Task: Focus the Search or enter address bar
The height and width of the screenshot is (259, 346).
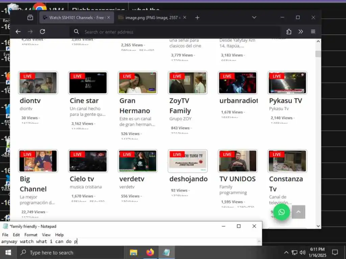Action: point(175,32)
